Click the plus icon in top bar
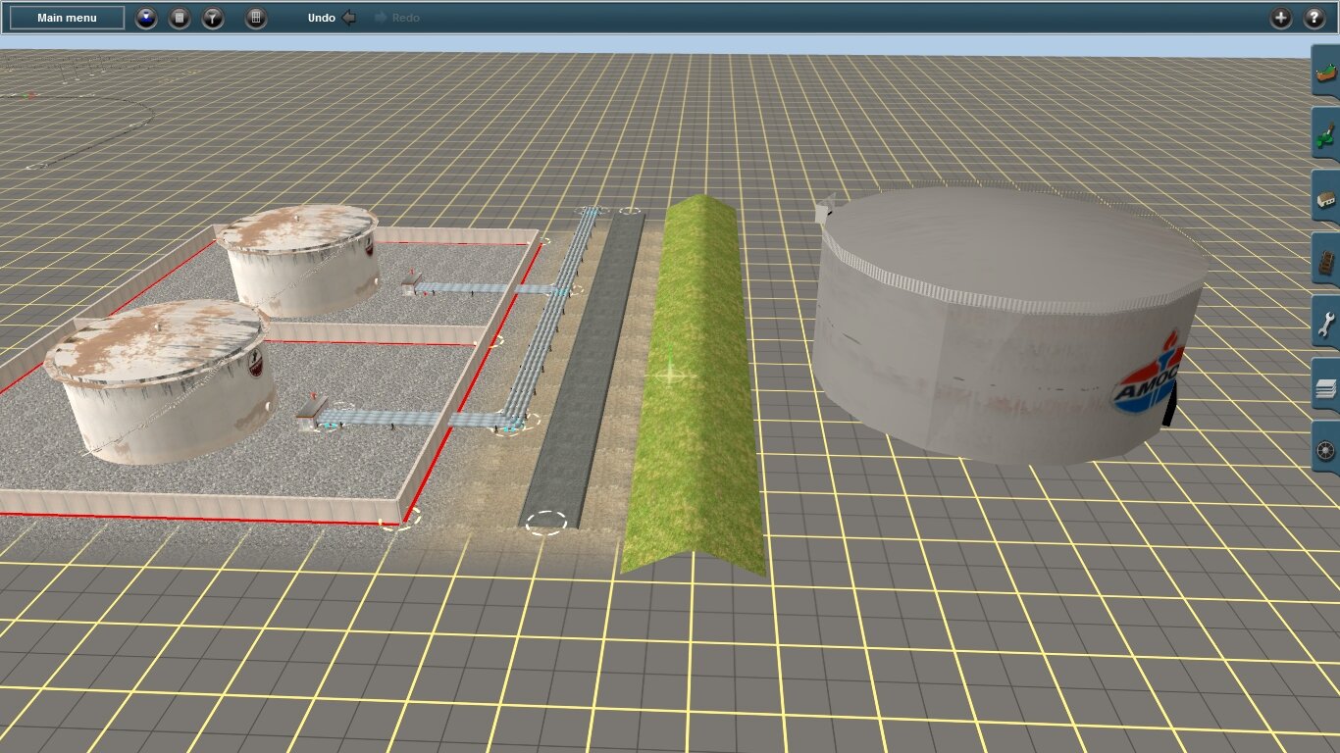Image resolution: width=1340 pixels, height=753 pixels. tap(1281, 18)
